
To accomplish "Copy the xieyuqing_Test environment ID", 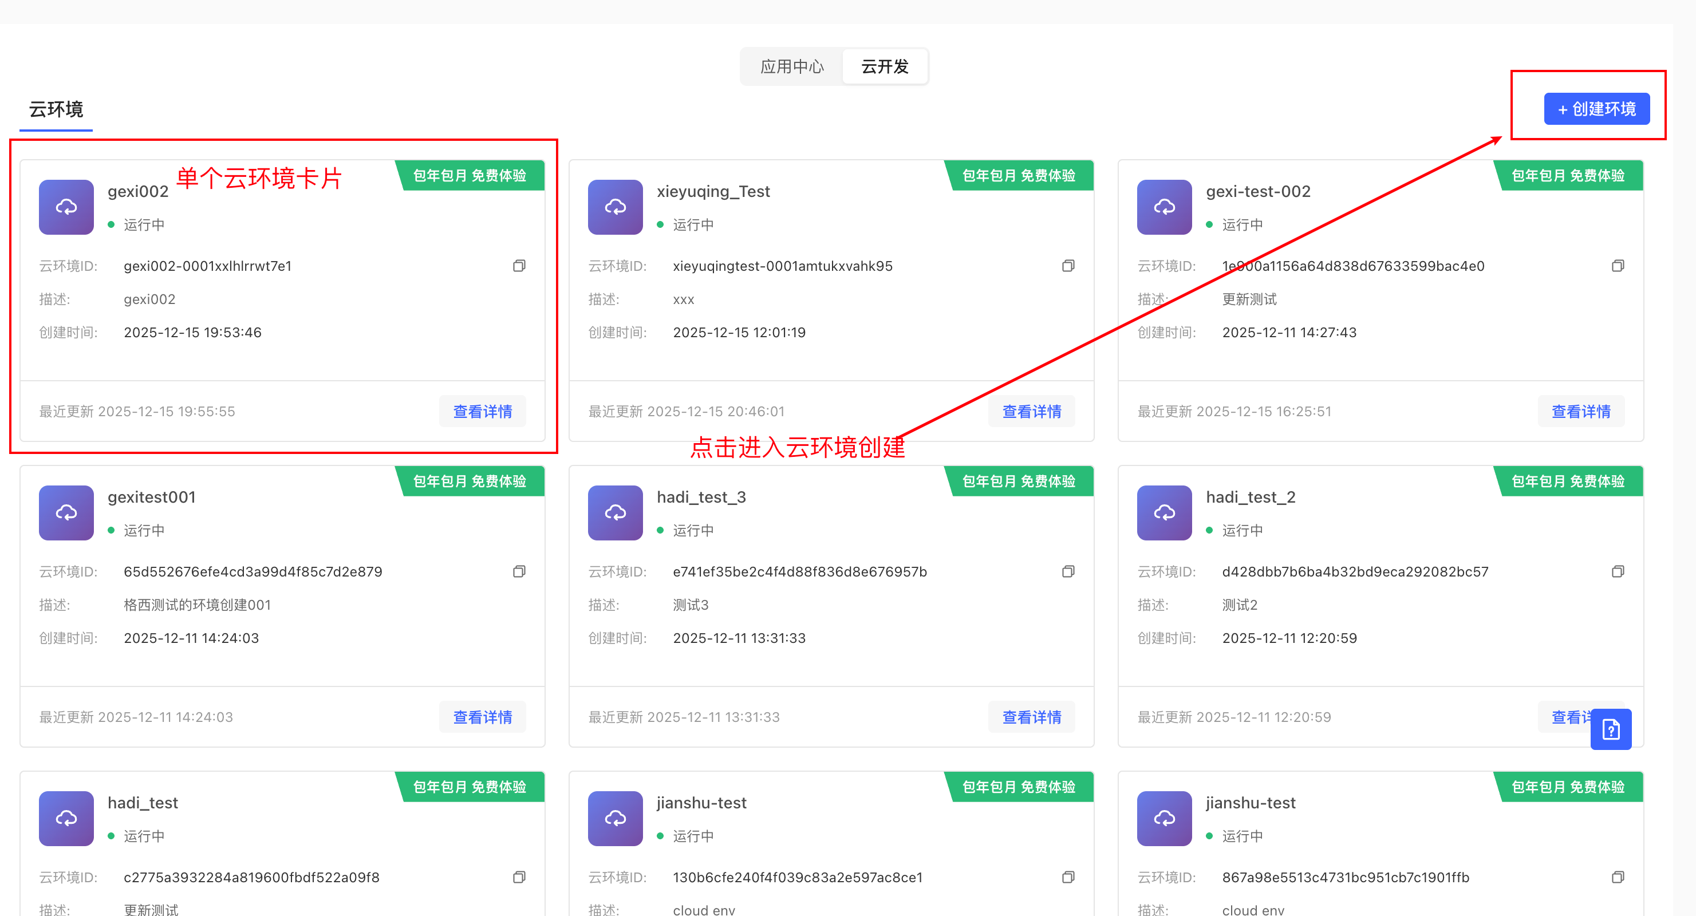I will point(1068,266).
